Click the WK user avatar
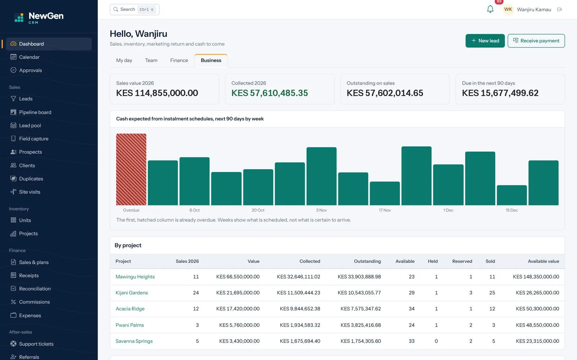The image size is (577, 360). tap(508, 9)
